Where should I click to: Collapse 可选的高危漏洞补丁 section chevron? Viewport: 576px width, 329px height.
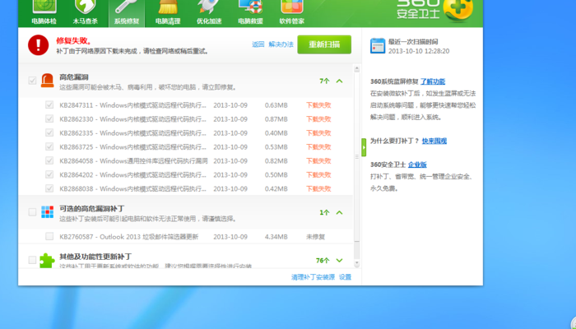tap(339, 212)
